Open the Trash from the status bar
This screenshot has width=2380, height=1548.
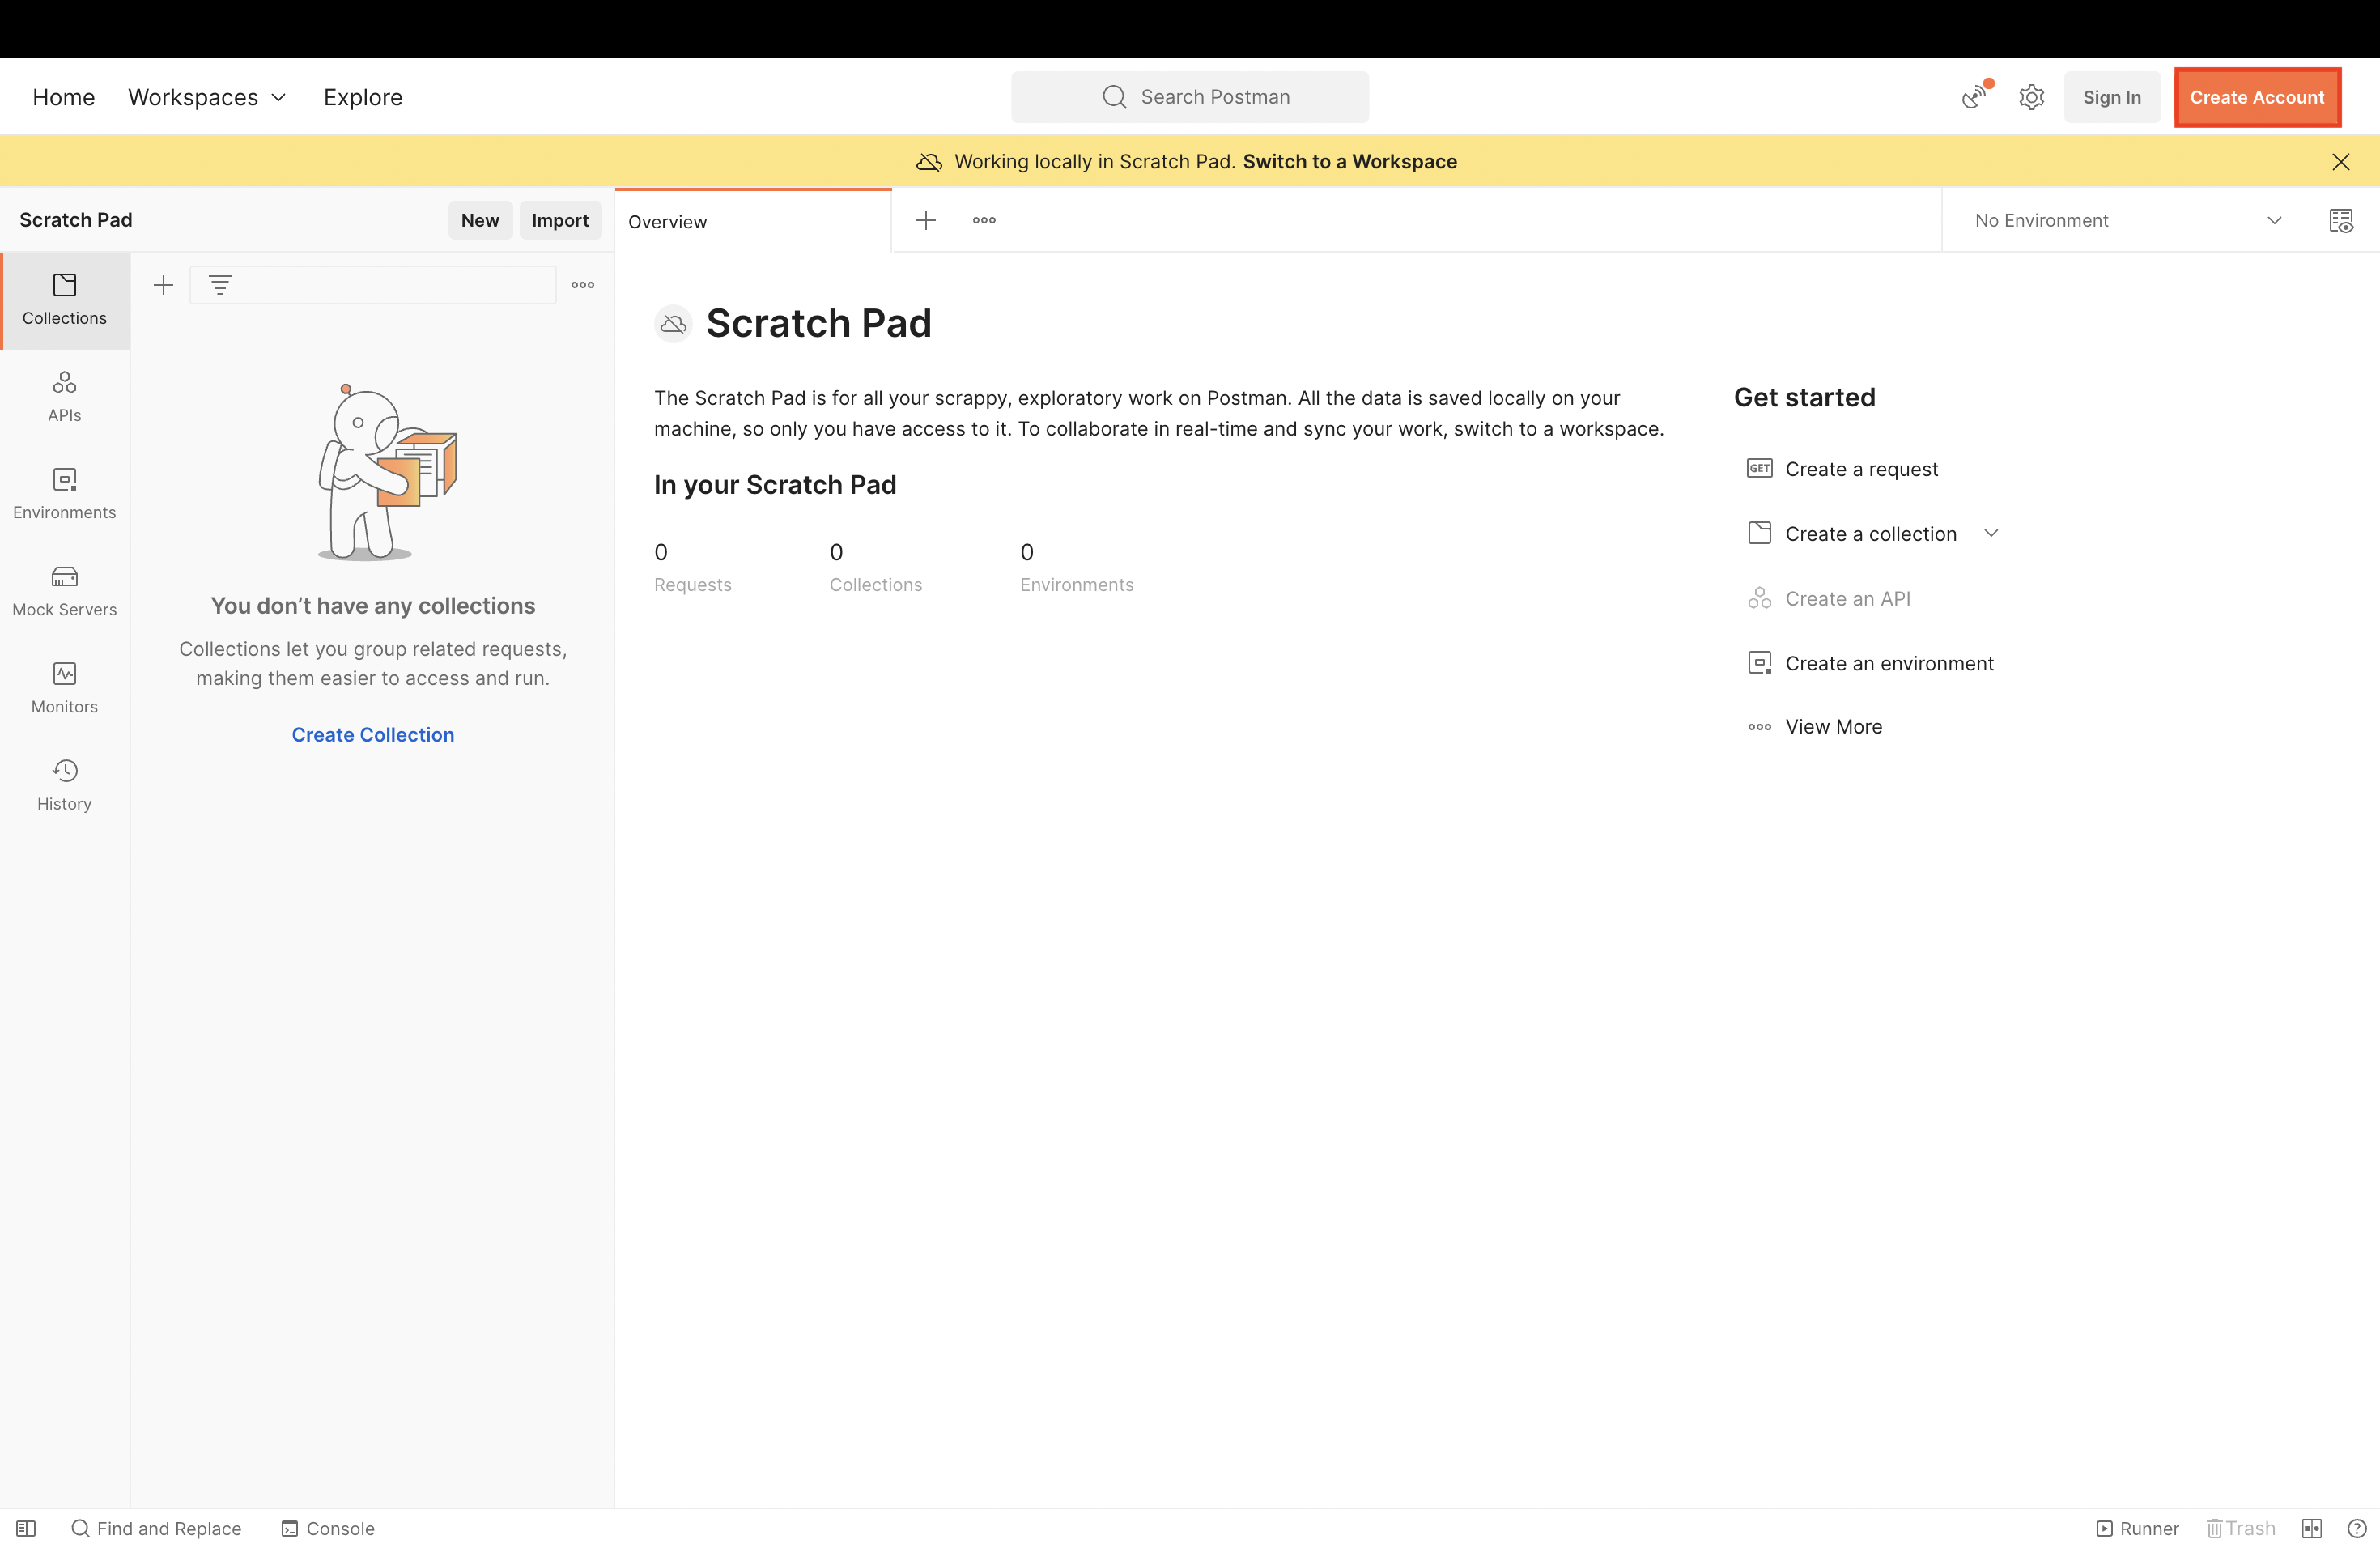pos(2241,1528)
